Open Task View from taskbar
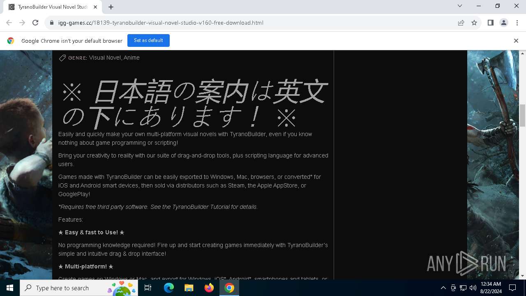 coord(148,288)
